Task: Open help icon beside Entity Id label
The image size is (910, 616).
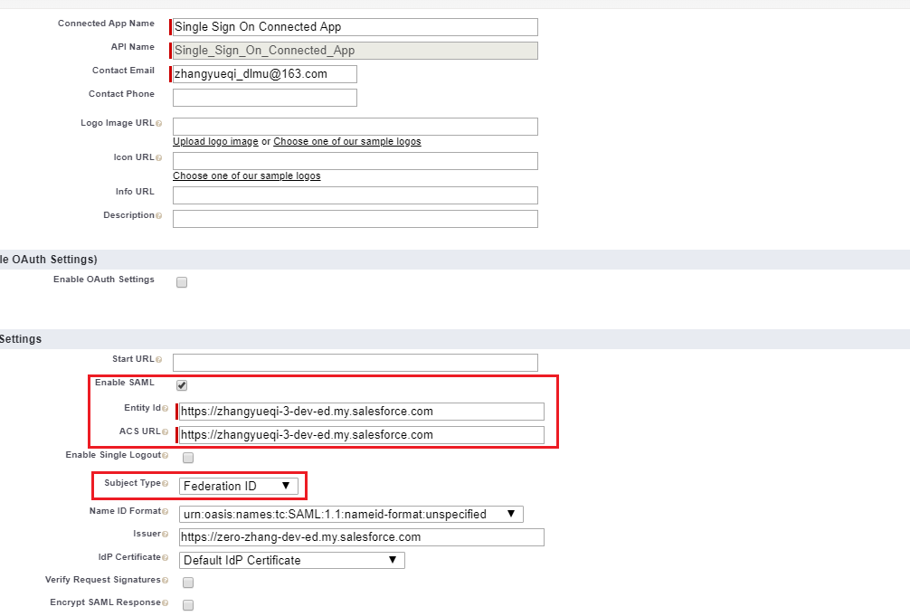Action: tap(166, 409)
